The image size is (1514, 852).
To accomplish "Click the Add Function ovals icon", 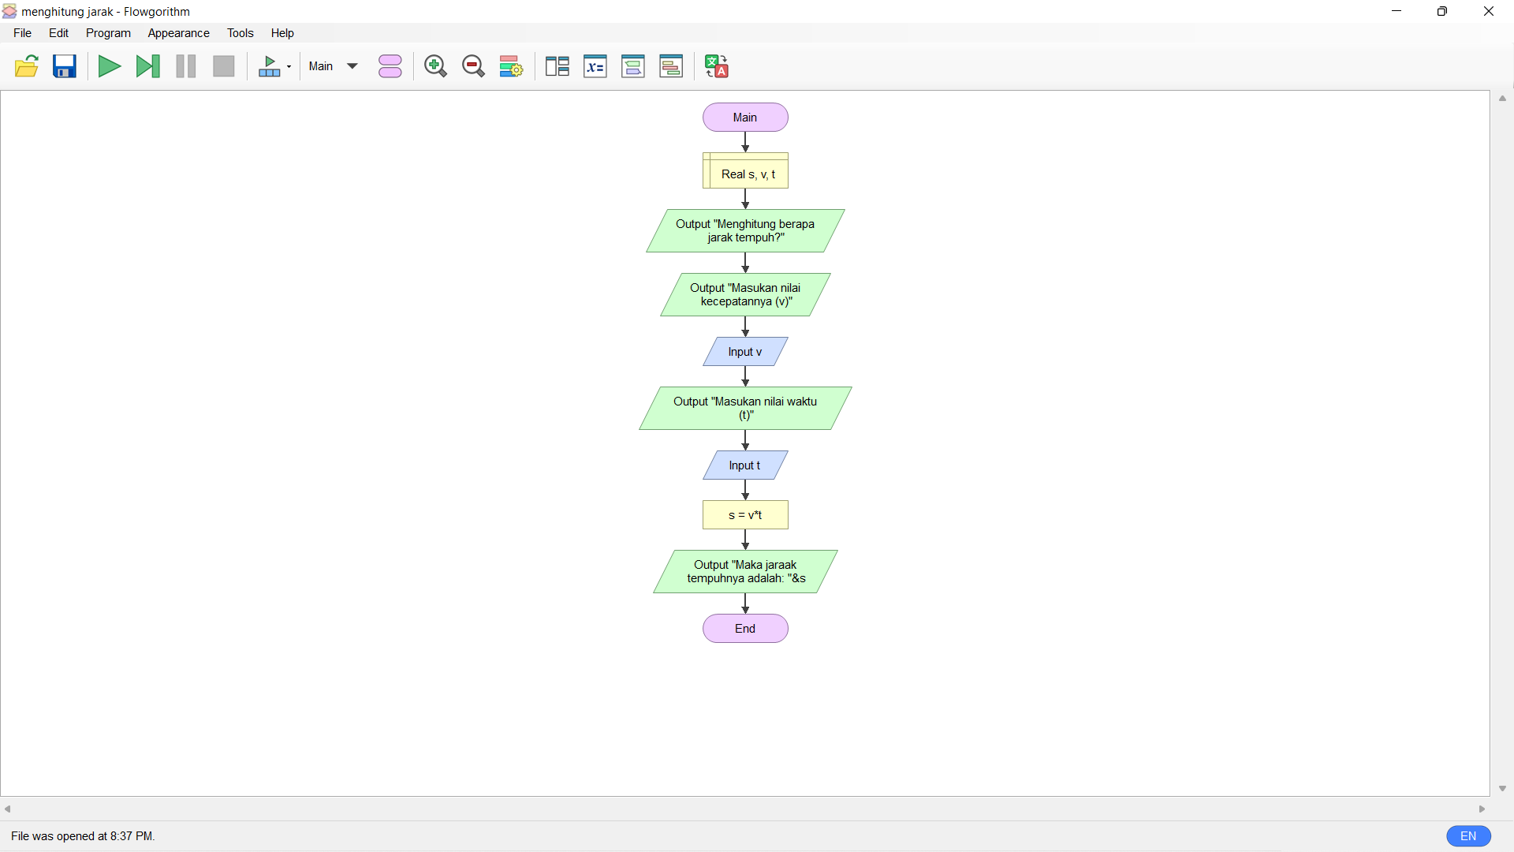I will (390, 66).
